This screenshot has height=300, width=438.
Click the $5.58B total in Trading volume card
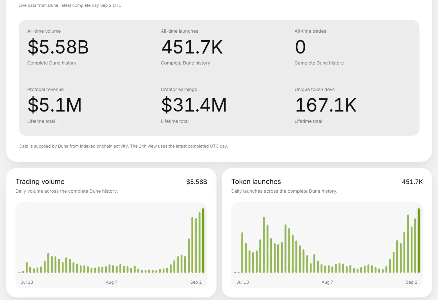pyautogui.click(x=197, y=182)
